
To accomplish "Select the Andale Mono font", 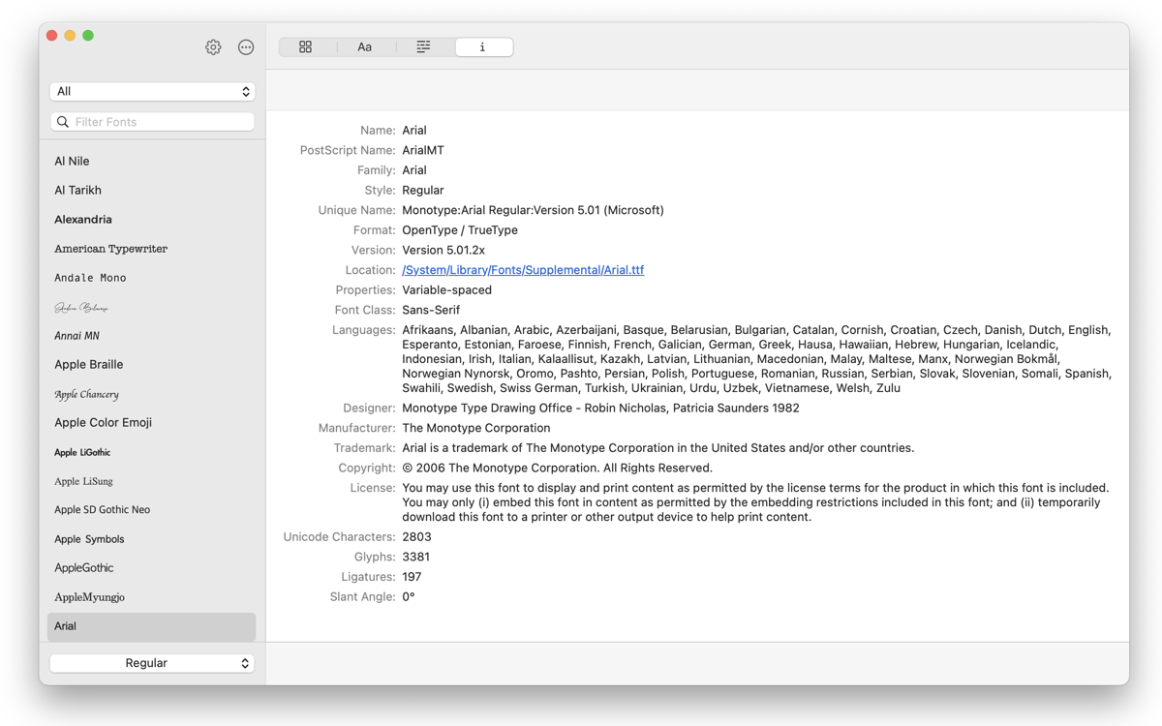I will (90, 278).
